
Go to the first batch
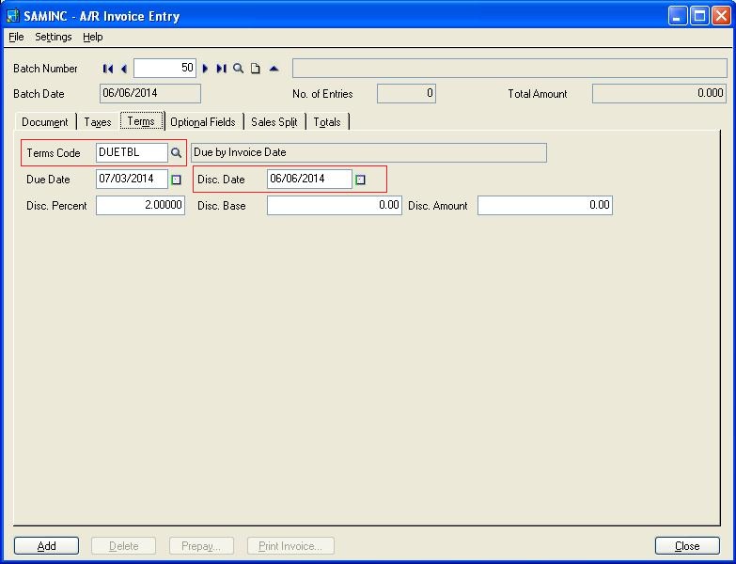point(108,69)
